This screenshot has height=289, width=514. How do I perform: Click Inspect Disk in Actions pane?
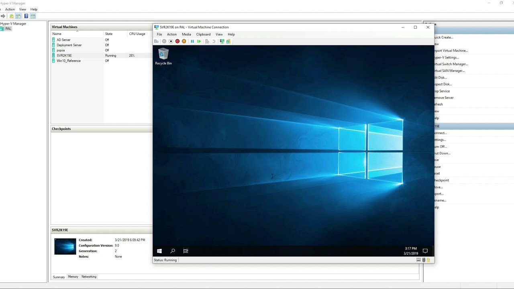(443, 84)
